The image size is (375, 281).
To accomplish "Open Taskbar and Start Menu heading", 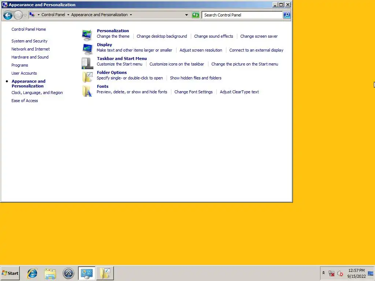I will pos(122,59).
